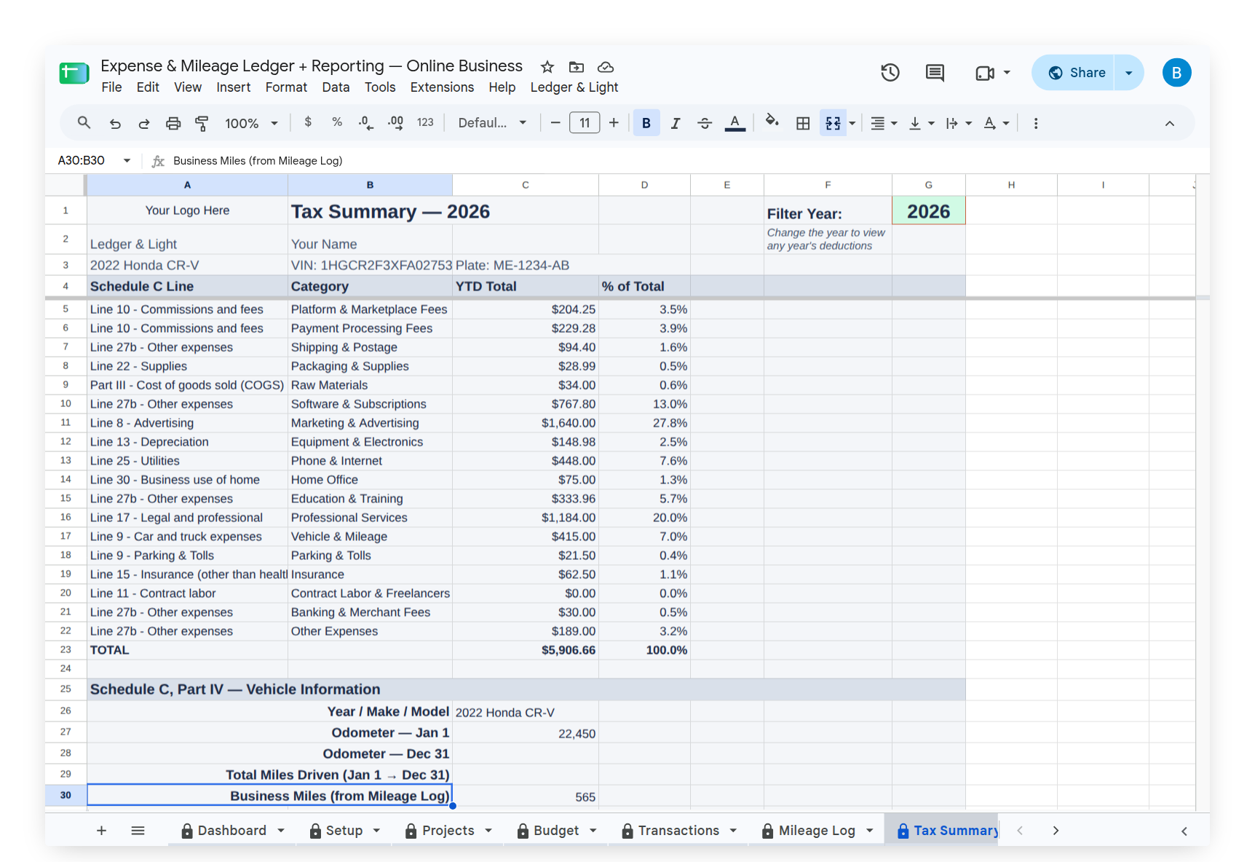Increase decimal places icon

click(x=396, y=122)
